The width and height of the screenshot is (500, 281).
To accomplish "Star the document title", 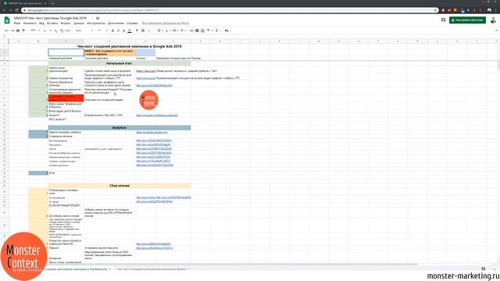I will (92, 18).
